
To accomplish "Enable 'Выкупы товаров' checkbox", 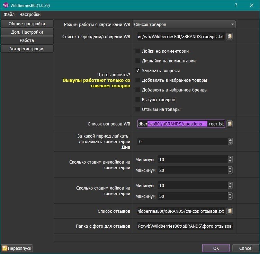I will pyautogui.click(x=138, y=99).
